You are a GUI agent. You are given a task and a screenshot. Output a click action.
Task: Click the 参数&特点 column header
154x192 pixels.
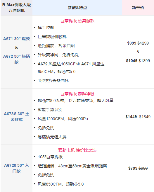coord(77,8)
